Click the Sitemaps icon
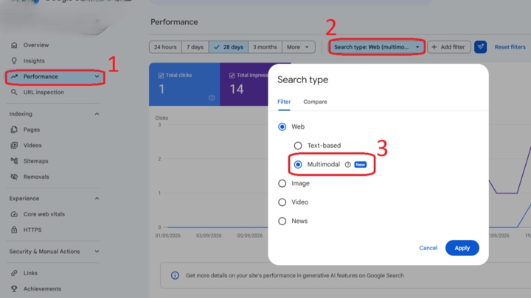Viewport: 531px width, 298px height. point(14,161)
